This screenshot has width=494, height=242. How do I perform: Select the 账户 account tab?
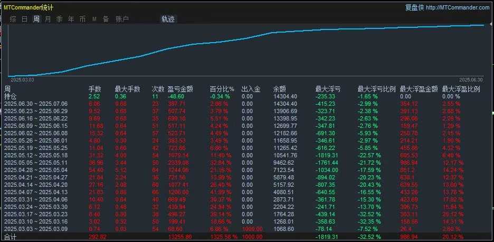pyautogui.click(x=122, y=19)
